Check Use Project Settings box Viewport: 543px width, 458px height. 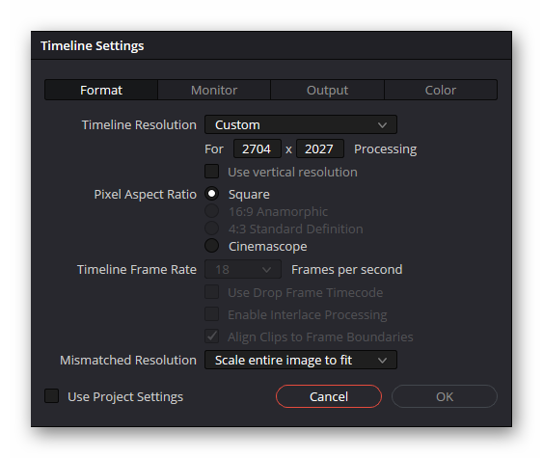(51, 396)
